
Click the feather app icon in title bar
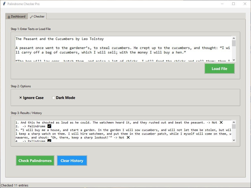point(4,4)
